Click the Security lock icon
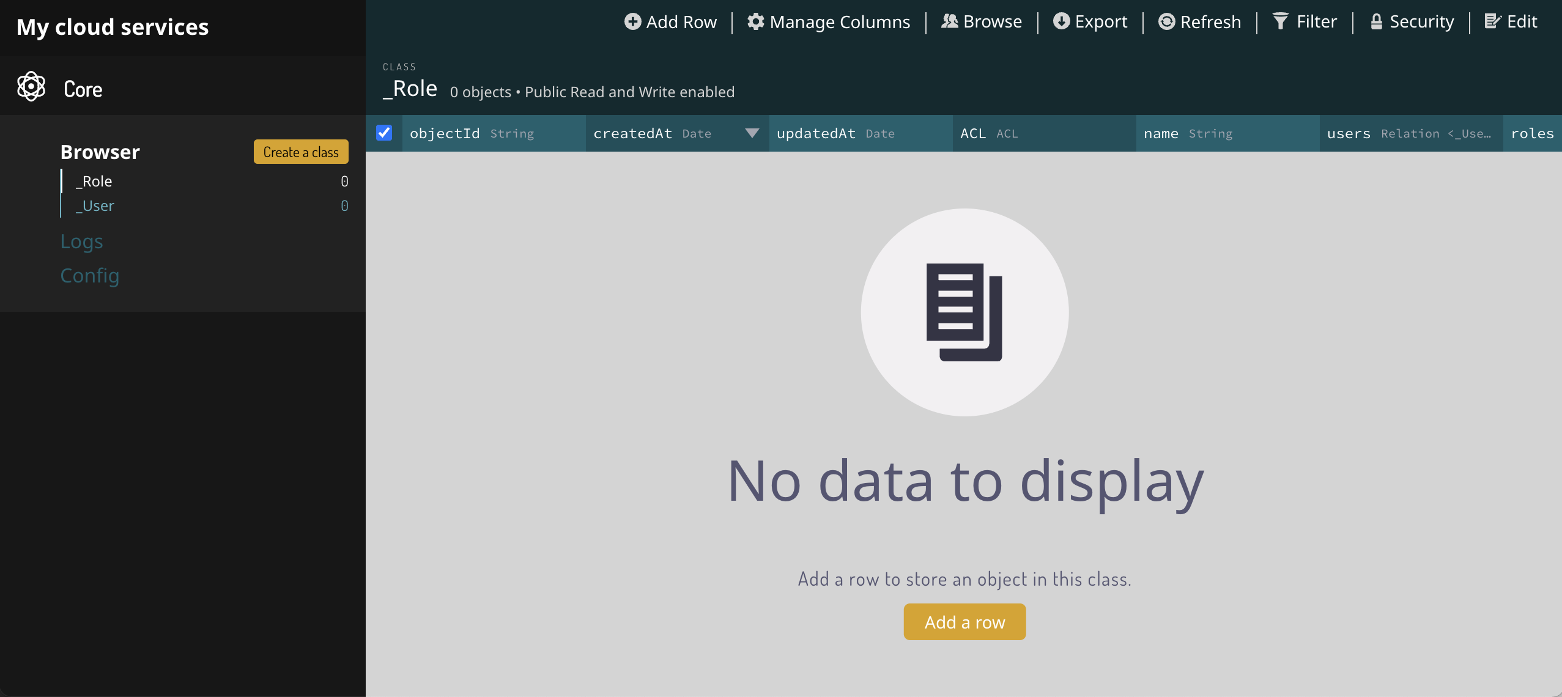Image resolution: width=1562 pixels, height=697 pixels. [x=1376, y=21]
